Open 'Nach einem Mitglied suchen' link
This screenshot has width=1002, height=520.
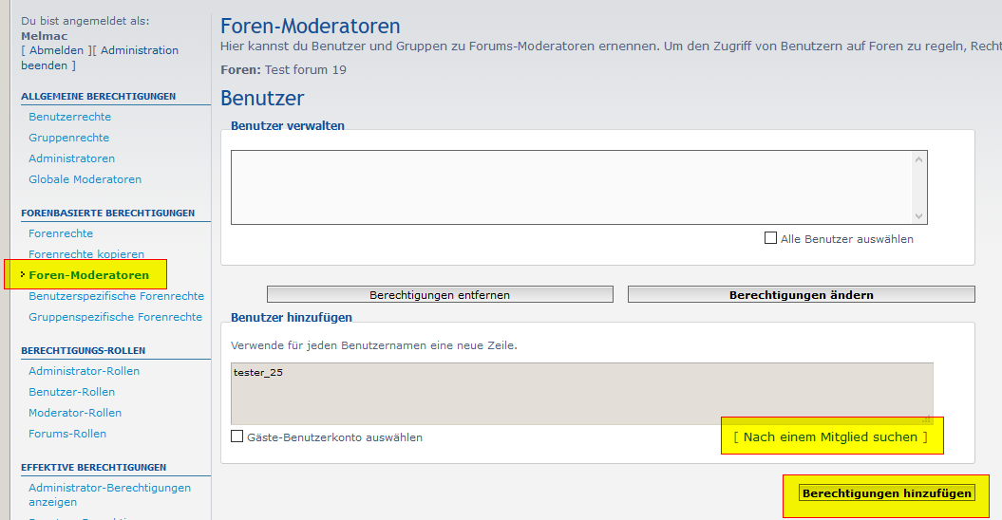pyautogui.click(x=831, y=436)
